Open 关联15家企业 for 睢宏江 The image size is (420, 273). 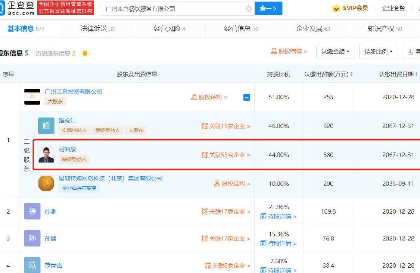225,126
